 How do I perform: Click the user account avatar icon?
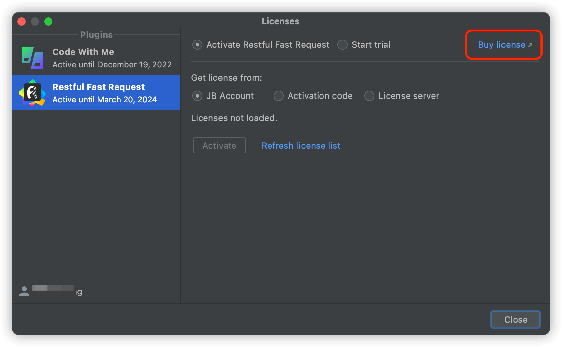[24, 291]
